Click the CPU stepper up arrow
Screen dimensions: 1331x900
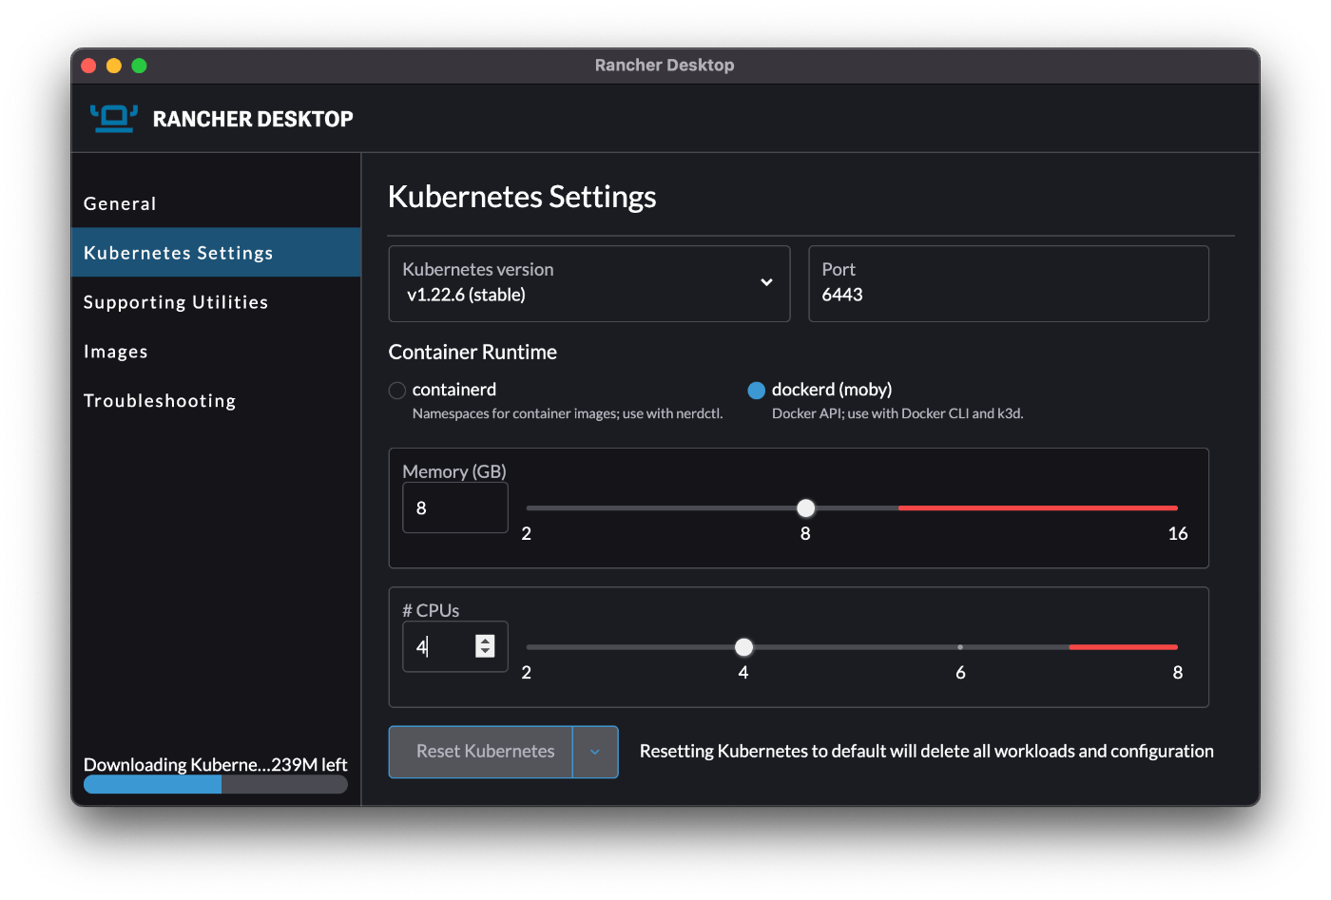tap(485, 641)
